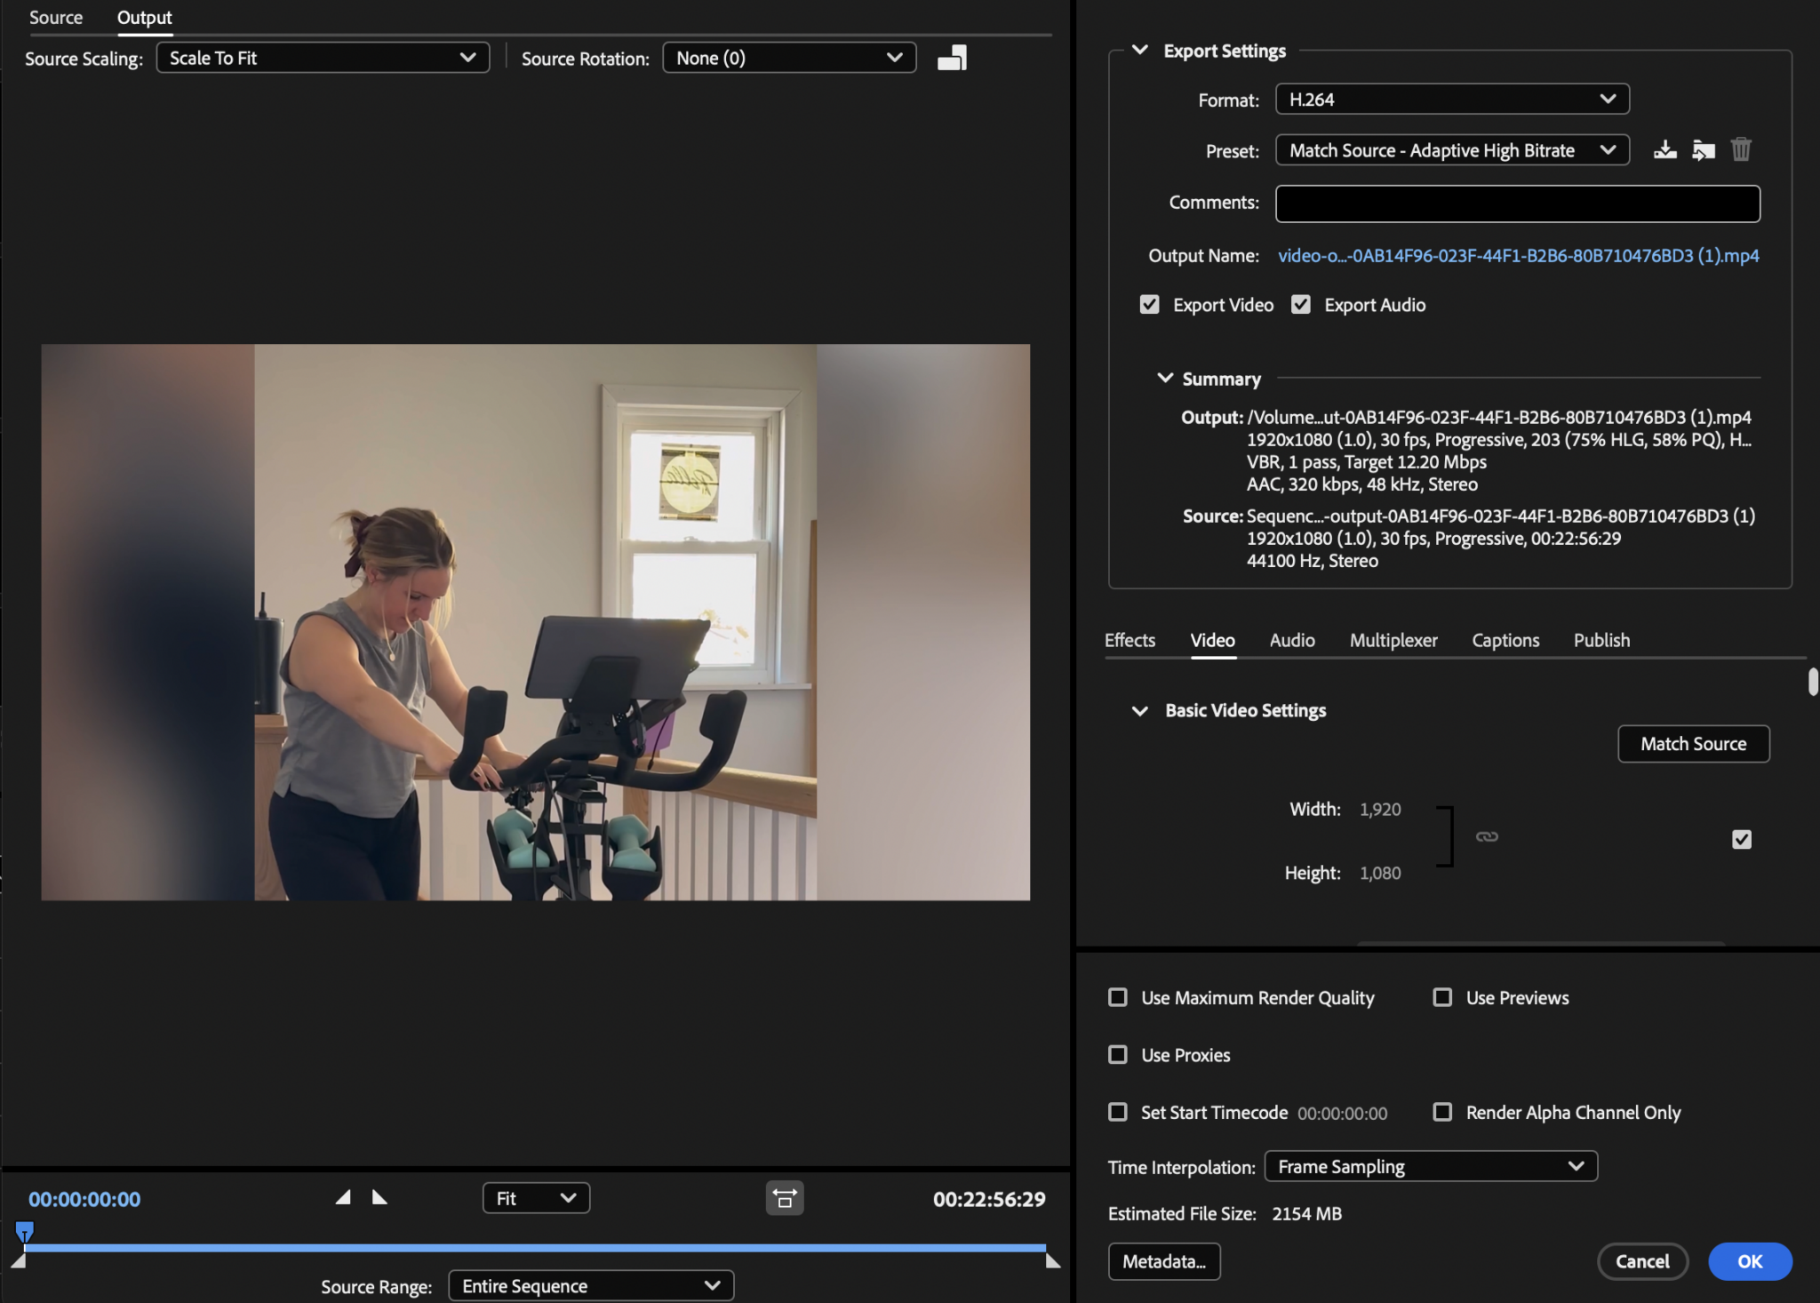The image size is (1820, 1303).
Task: Click the crop output icon below the preview
Action: click(783, 1197)
